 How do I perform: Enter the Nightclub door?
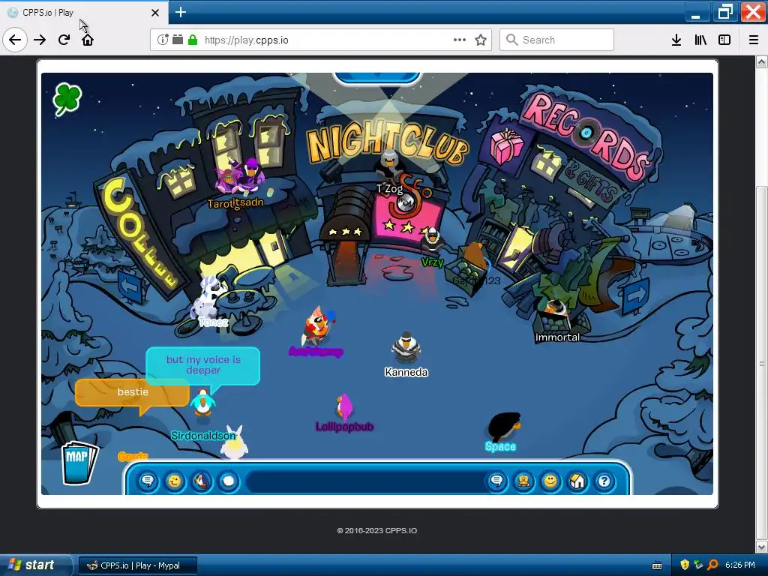coord(346,259)
